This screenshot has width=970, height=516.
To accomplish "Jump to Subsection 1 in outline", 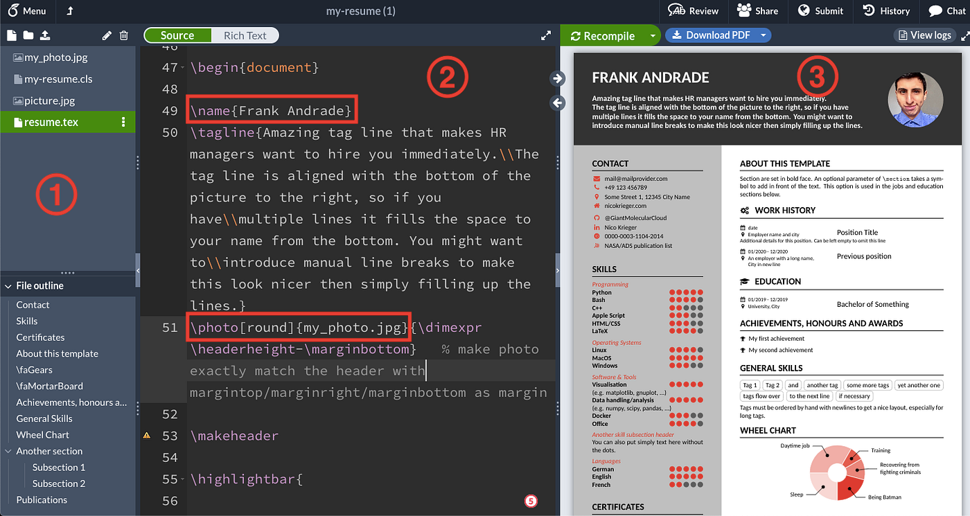I will [x=59, y=468].
